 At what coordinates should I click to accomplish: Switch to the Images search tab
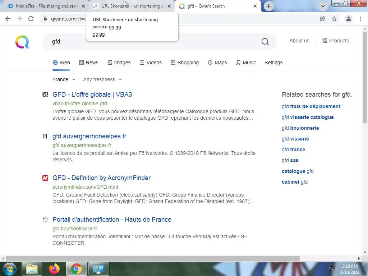pyautogui.click(x=119, y=63)
